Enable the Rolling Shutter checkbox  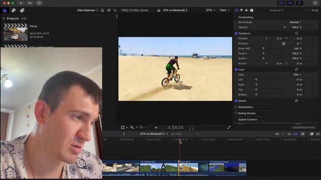pos(236,113)
